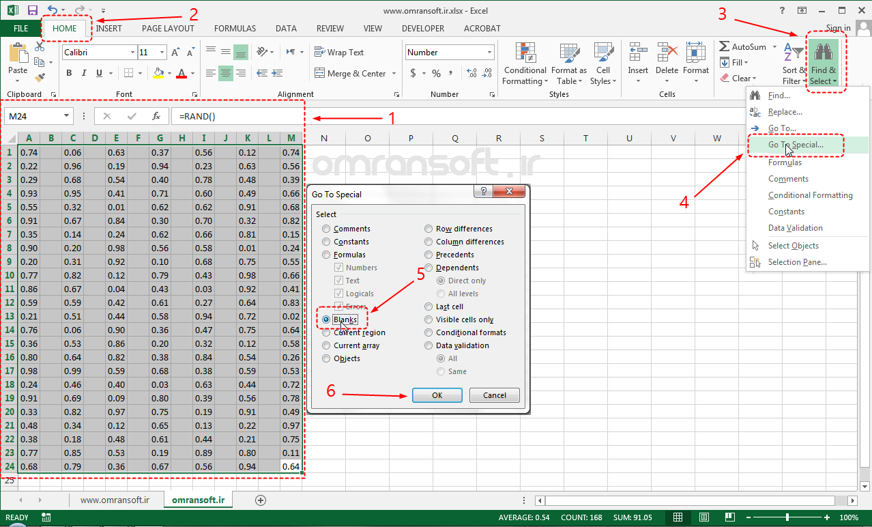Open the Number format dropdown
This screenshot has height=527, width=872.
[490, 53]
